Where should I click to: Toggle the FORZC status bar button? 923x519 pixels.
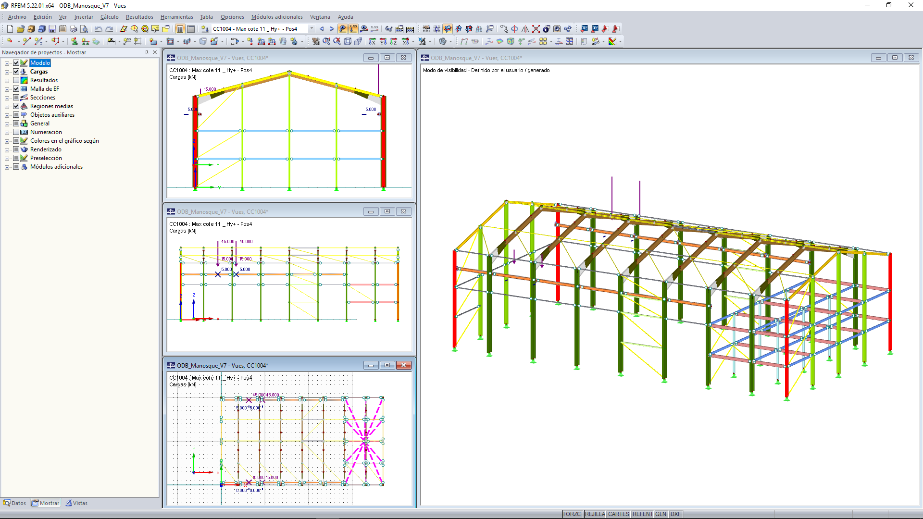click(x=572, y=514)
